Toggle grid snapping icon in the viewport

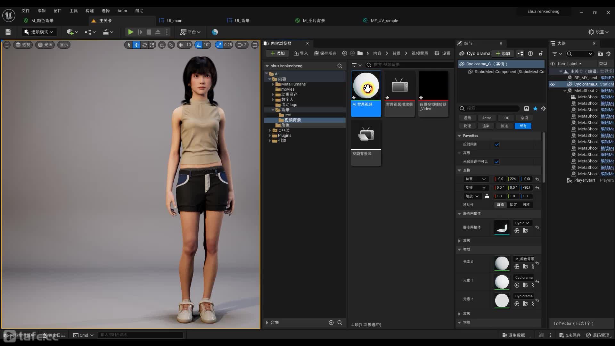pyautogui.click(x=181, y=45)
